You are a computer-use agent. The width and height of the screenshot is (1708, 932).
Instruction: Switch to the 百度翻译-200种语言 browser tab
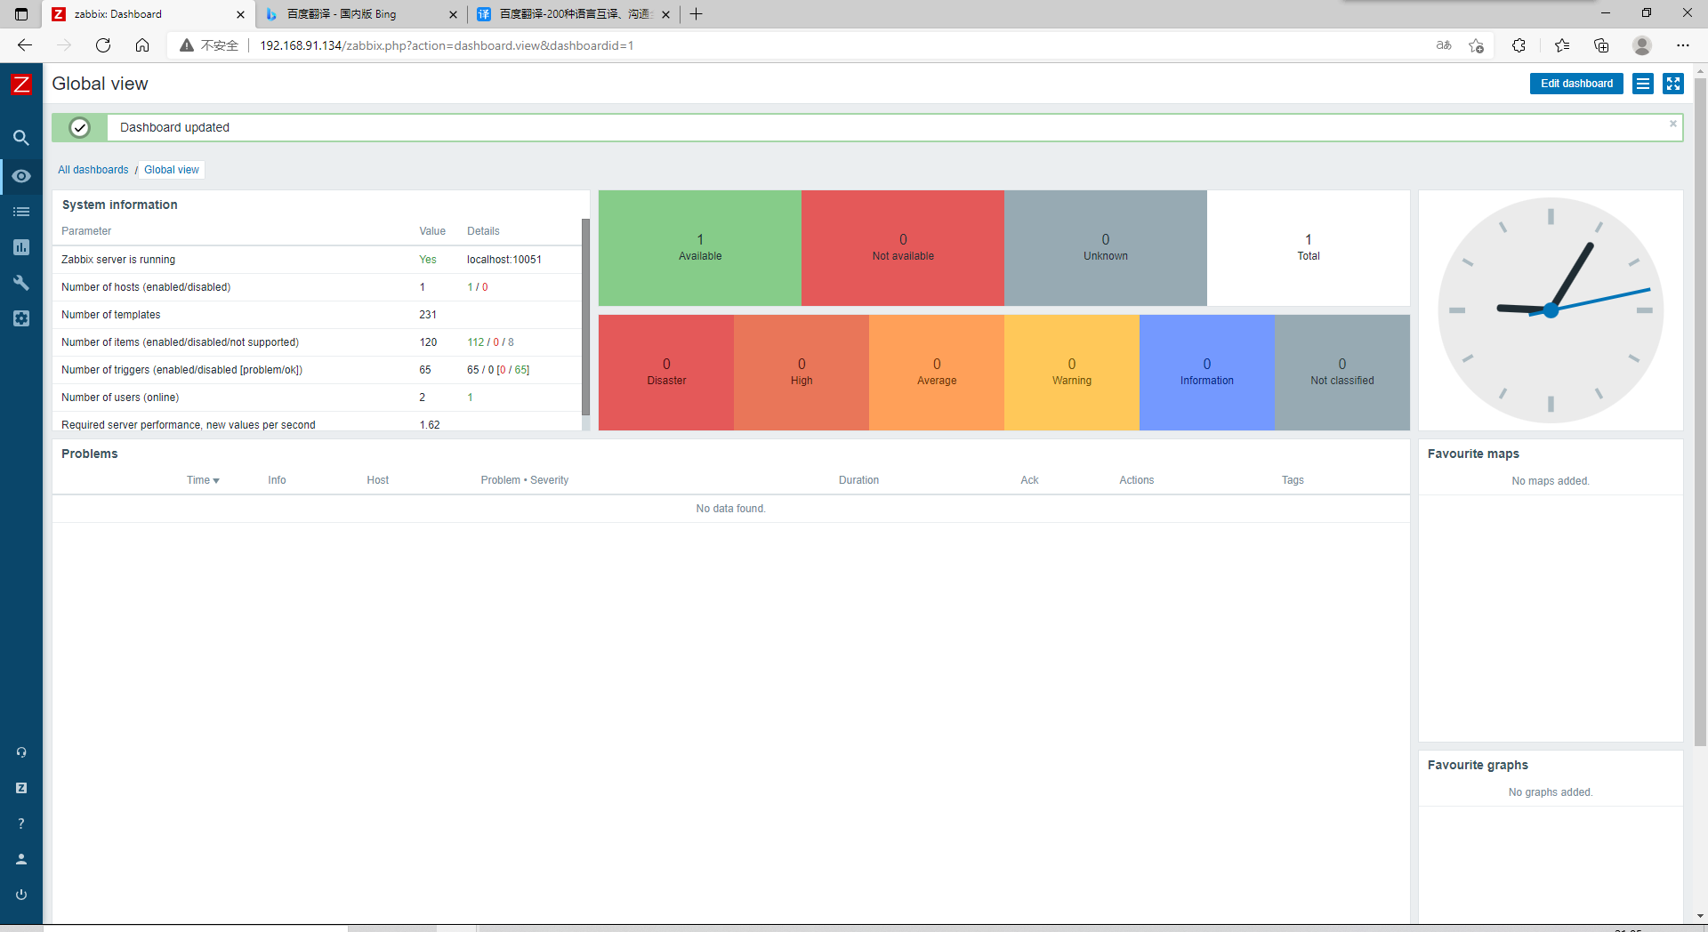(x=574, y=14)
